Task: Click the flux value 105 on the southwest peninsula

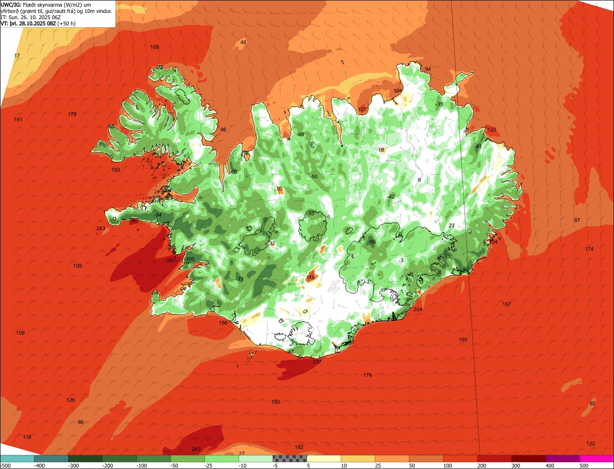Action: click(x=190, y=259)
